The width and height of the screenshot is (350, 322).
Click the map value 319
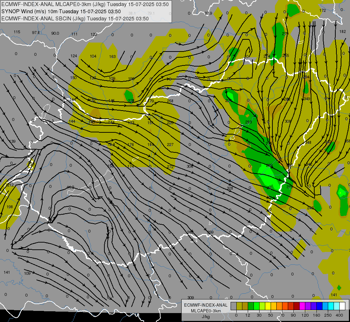pos(290,187)
